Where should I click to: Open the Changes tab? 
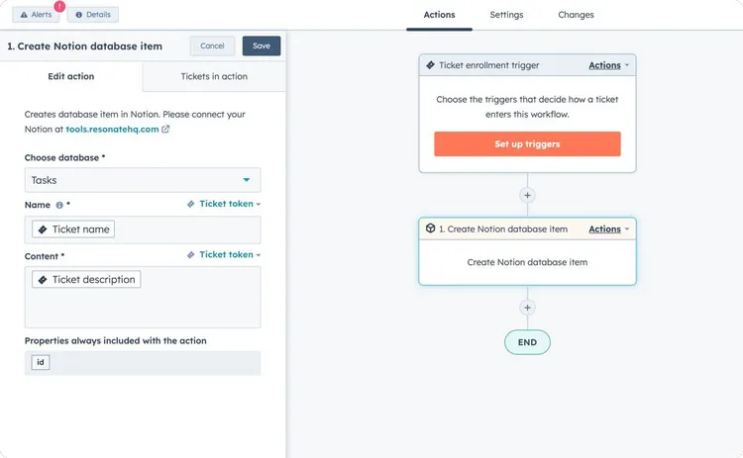[x=576, y=15]
